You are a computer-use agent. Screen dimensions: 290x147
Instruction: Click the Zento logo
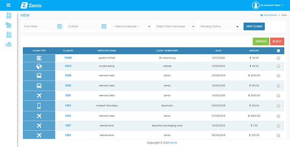(31, 5)
